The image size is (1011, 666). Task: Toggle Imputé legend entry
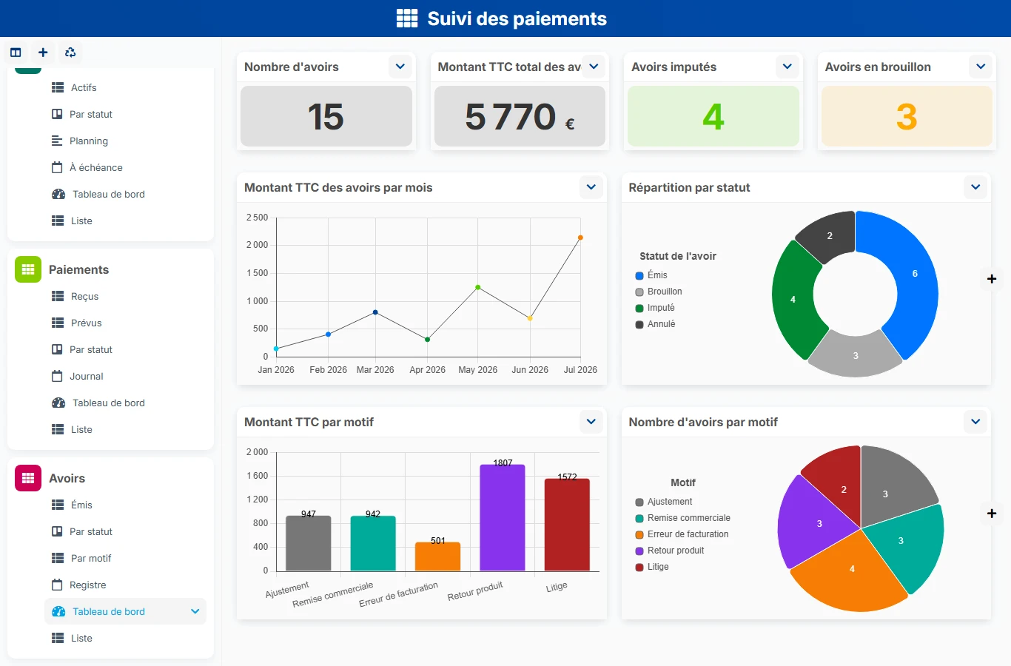pos(655,308)
